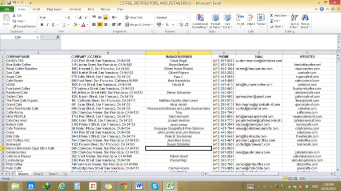
Task: Open Sort & Filter
Action: 294,21
